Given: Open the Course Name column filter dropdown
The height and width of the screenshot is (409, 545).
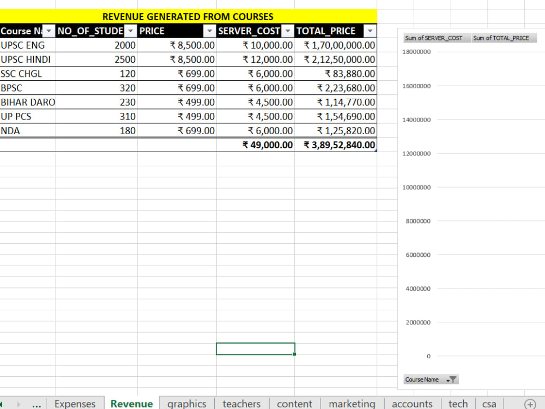Looking at the screenshot, I should [x=49, y=31].
